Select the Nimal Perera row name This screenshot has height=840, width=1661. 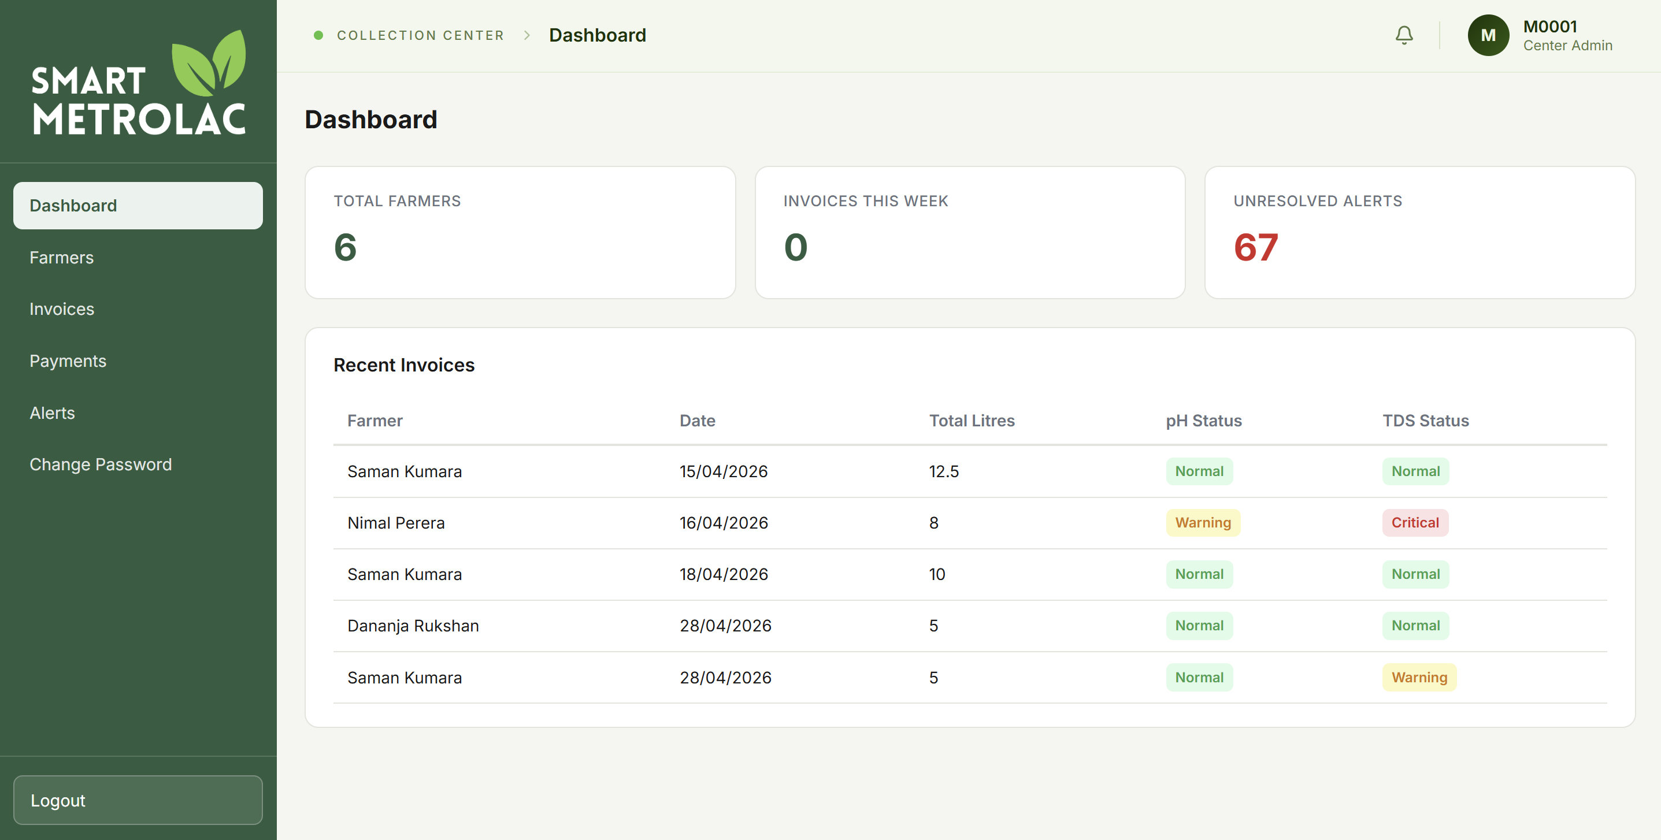click(x=396, y=523)
